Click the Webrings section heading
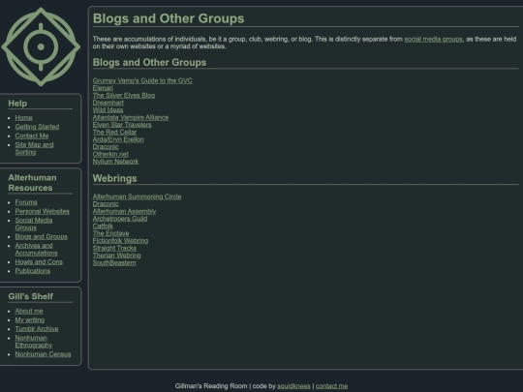Screen dimensions: 523x392 click(114, 178)
